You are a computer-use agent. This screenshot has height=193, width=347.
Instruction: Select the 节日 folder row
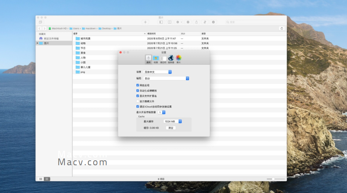point(180,48)
